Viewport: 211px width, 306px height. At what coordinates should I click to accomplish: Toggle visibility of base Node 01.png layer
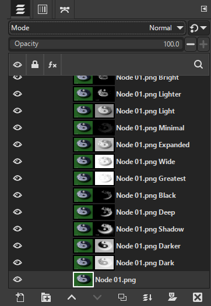point(17,279)
